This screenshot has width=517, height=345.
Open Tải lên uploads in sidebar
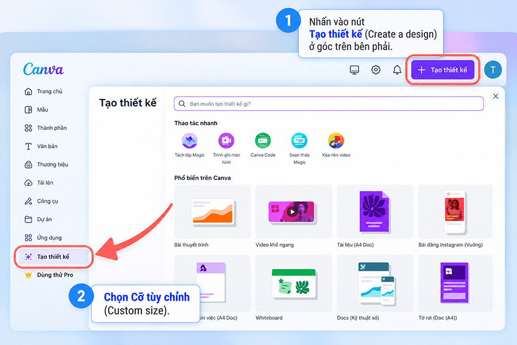[38, 183]
